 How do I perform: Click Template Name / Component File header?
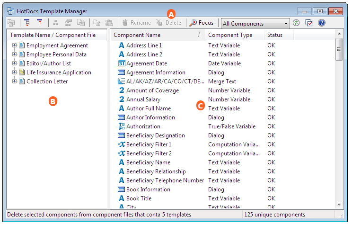57,35
